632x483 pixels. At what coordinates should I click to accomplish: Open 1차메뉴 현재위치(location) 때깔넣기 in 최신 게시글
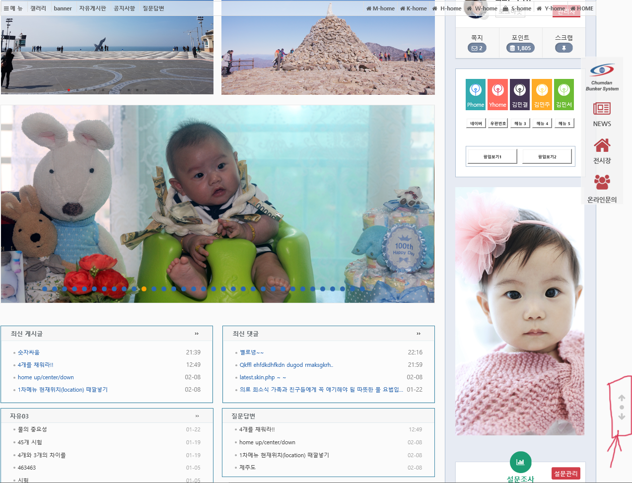tap(63, 390)
